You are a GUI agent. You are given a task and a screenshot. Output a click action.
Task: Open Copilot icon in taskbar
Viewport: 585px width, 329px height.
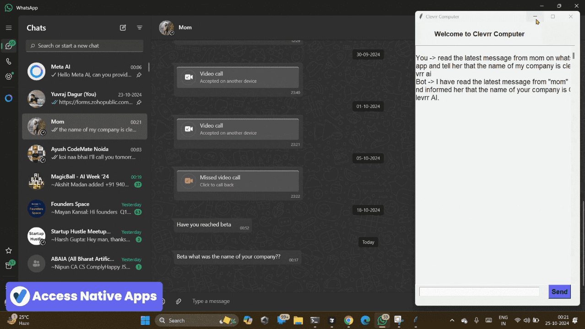click(248, 320)
